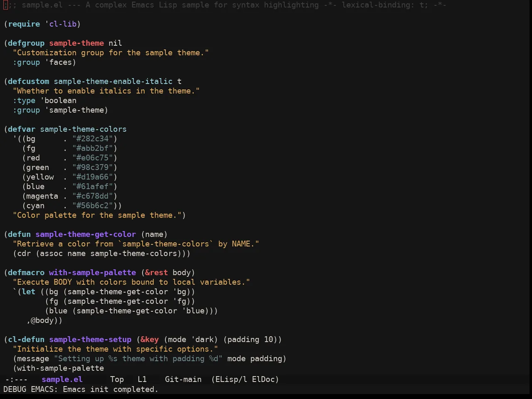Click the defcustom keyword
Image resolution: width=532 pixels, height=399 pixels.
(29, 81)
